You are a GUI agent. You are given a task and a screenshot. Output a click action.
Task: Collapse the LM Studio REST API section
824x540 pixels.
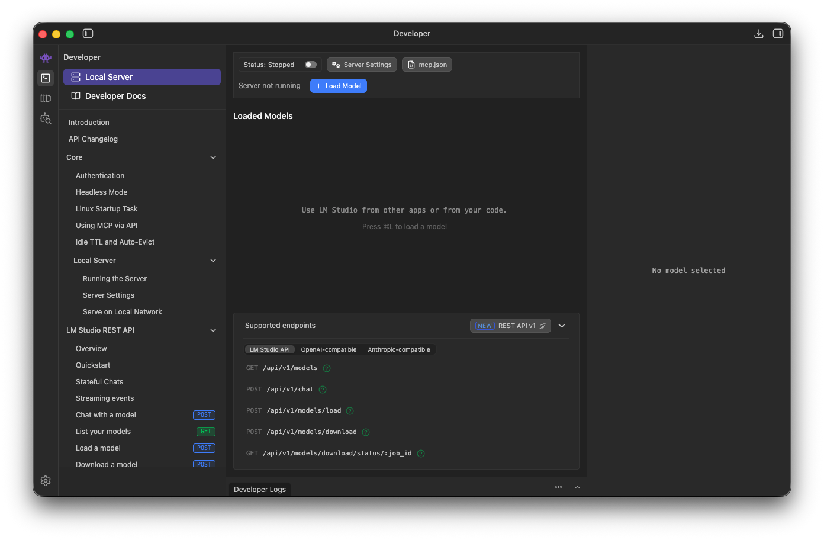point(213,330)
